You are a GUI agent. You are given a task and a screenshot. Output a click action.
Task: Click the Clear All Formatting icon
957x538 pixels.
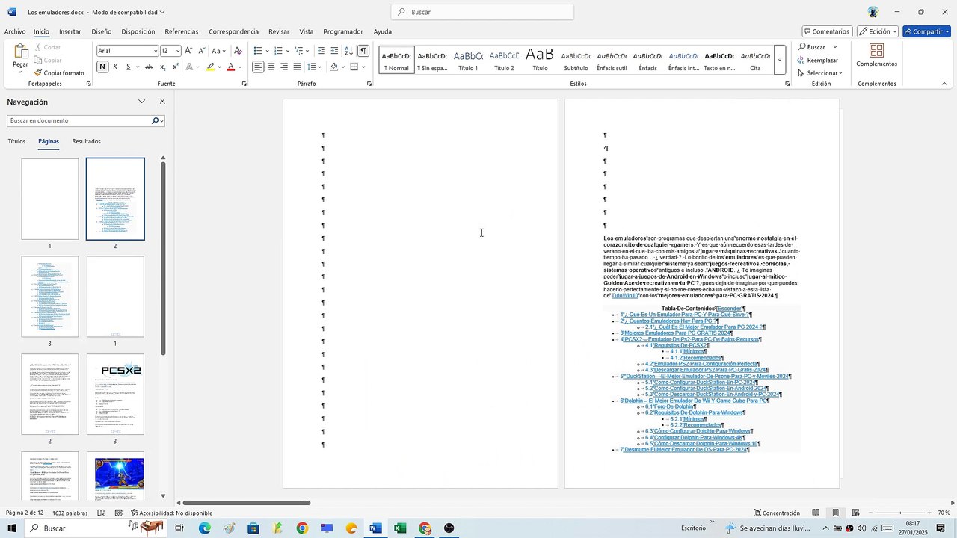238,51
